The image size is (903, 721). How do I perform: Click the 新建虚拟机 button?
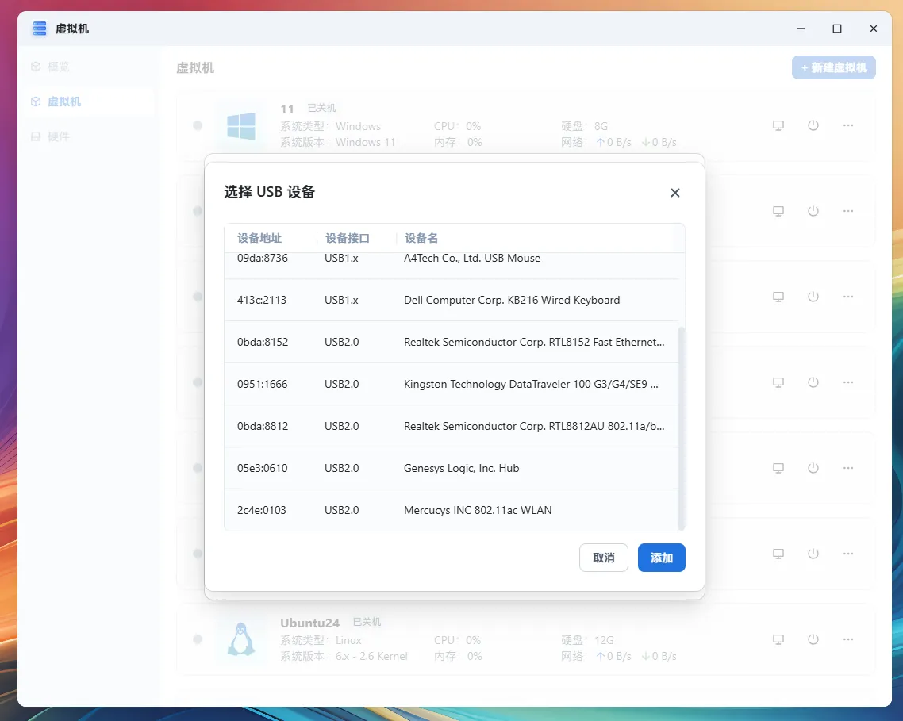tap(833, 67)
